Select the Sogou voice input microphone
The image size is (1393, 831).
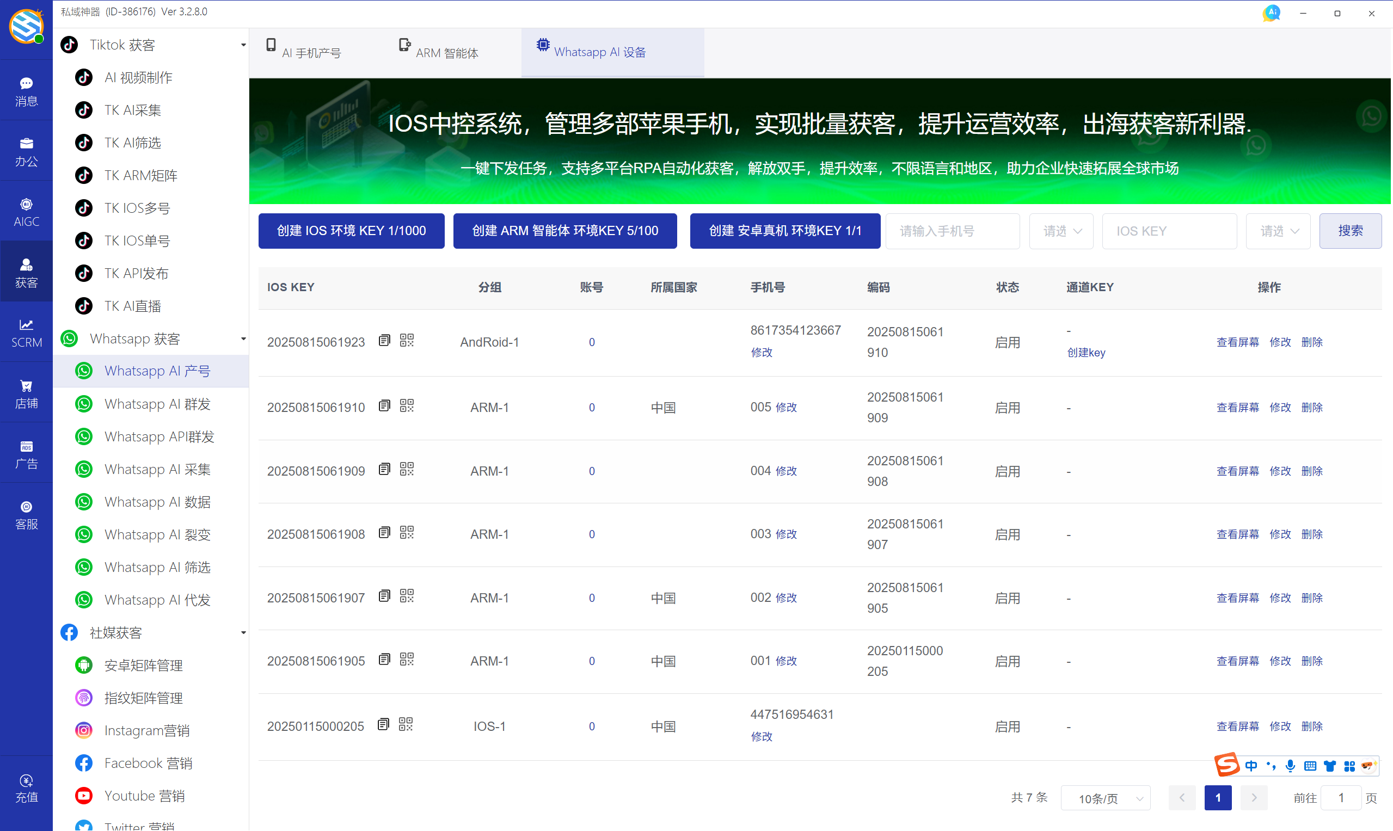pyautogui.click(x=1291, y=766)
